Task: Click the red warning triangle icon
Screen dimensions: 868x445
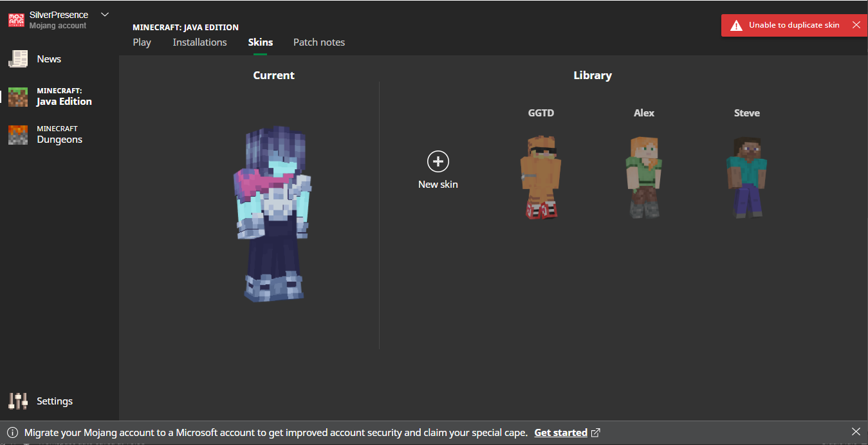Action: pos(736,25)
